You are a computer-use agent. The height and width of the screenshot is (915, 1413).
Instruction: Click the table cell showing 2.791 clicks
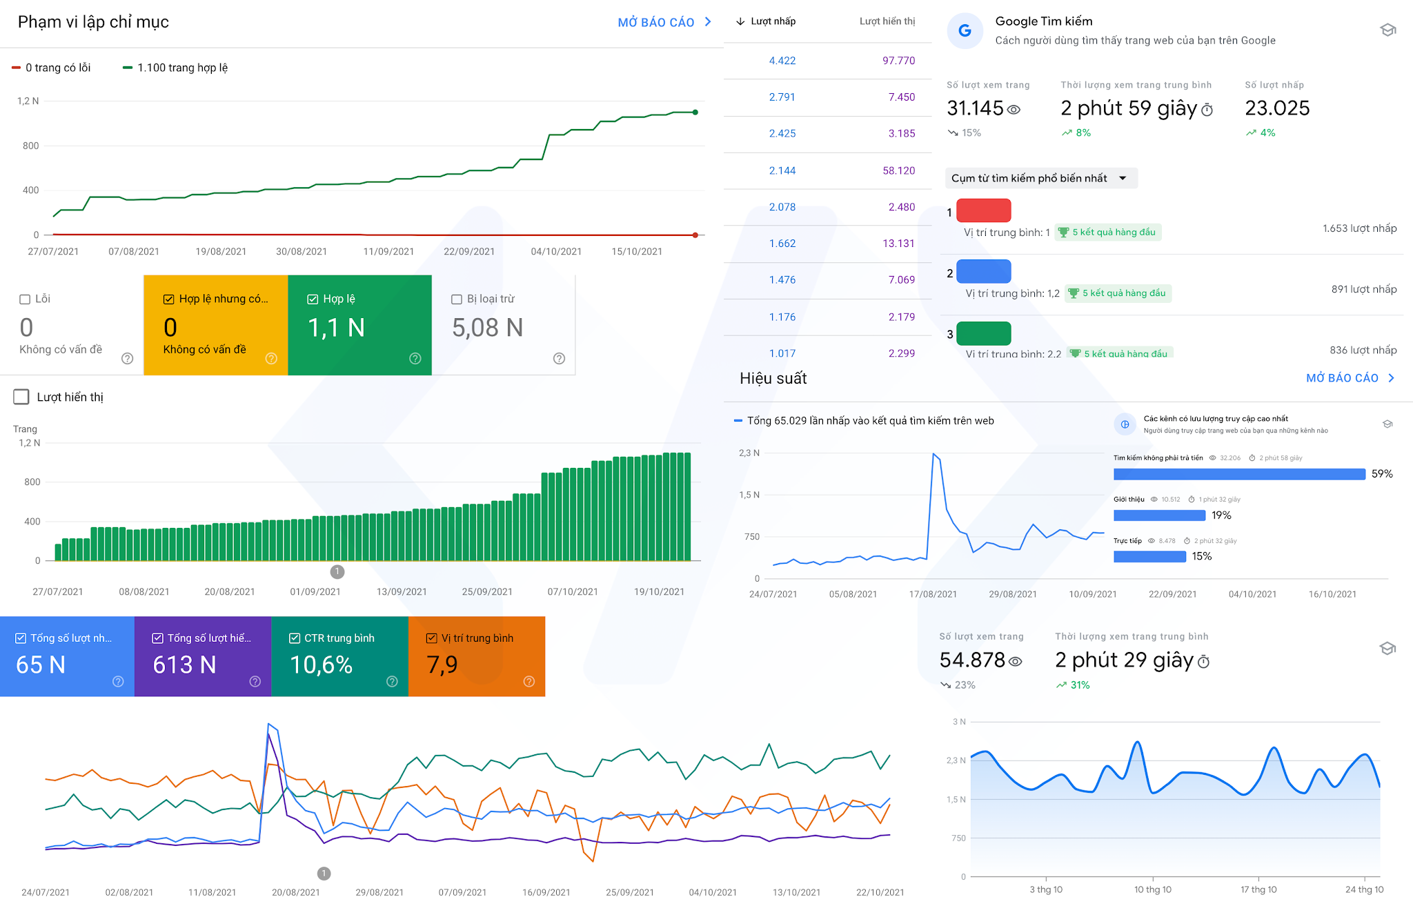point(782,97)
